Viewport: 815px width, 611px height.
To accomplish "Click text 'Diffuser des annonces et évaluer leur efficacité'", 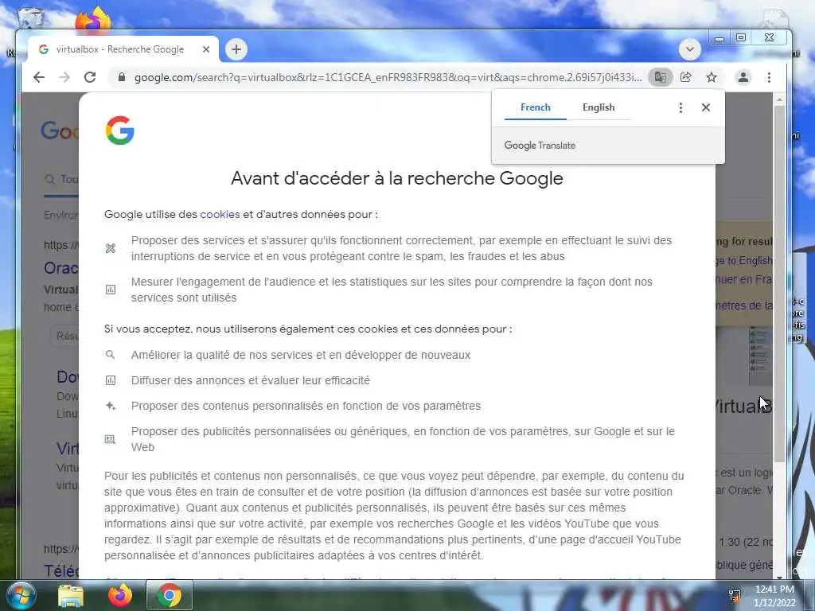I will [251, 380].
